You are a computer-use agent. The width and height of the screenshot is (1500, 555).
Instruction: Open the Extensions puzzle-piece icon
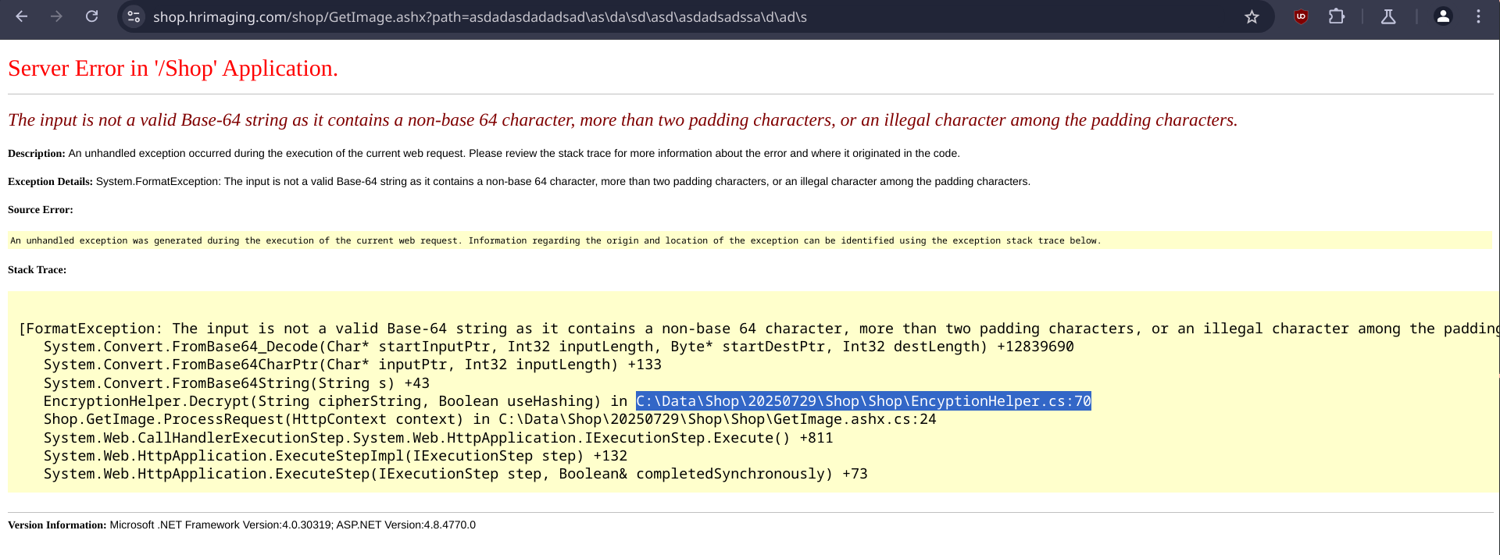[1337, 16]
